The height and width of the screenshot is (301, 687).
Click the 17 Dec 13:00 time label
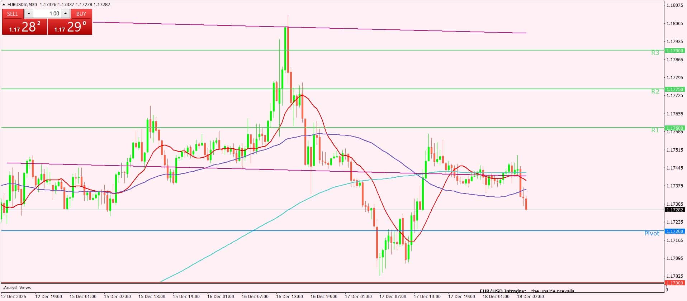click(427, 297)
